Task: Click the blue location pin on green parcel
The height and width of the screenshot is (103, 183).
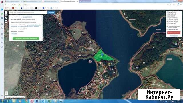Action: [x=102, y=54]
